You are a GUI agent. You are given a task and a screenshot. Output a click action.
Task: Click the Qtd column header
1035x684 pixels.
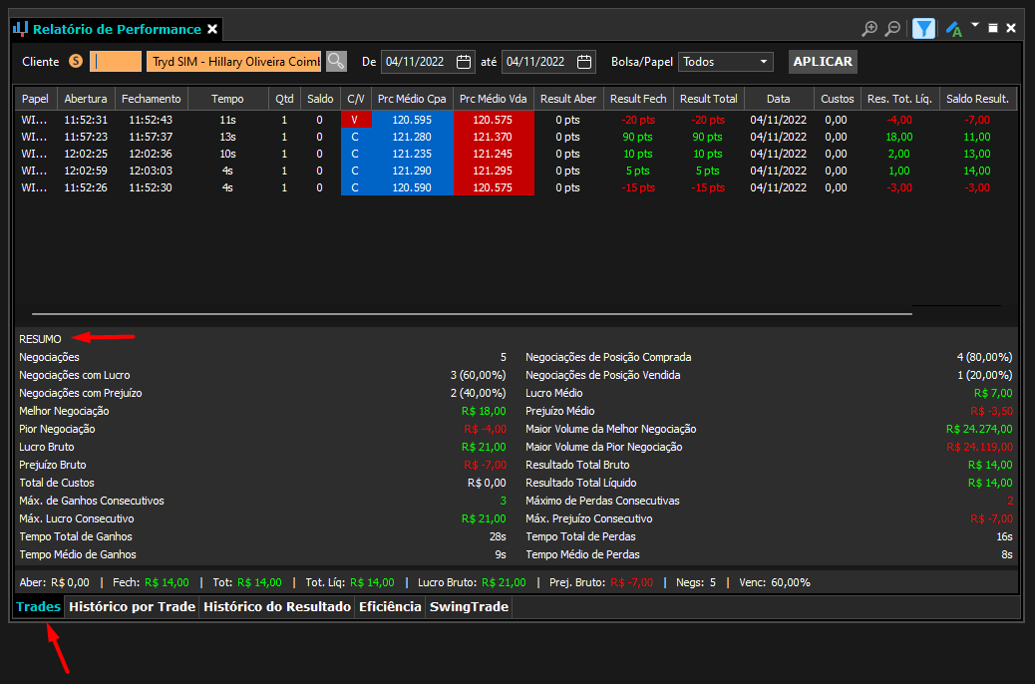click(284, 99)
